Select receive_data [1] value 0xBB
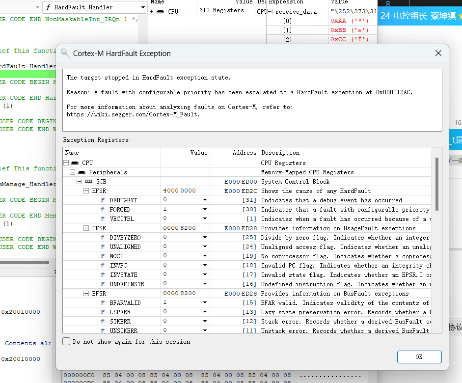Image resolution: width=462 pixels, height=383 pixels. (350, 30)
